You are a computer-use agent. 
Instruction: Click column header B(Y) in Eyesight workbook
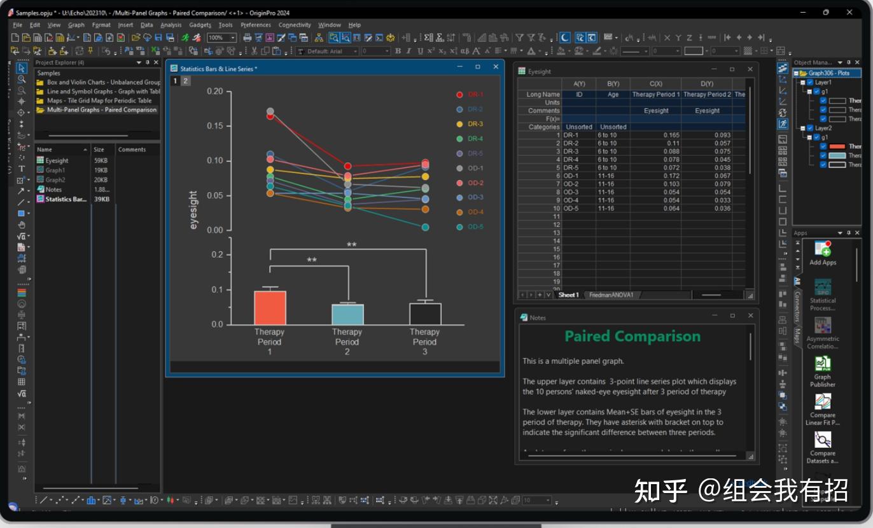point(613,83)
